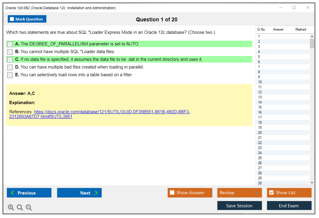Go to the Previous question
This screenshot has width=319, height=218.
click(x=29, y=193)
